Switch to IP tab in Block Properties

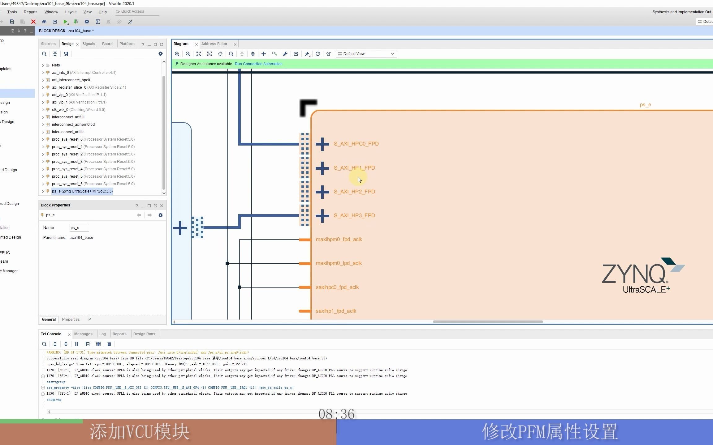[89, 320]
